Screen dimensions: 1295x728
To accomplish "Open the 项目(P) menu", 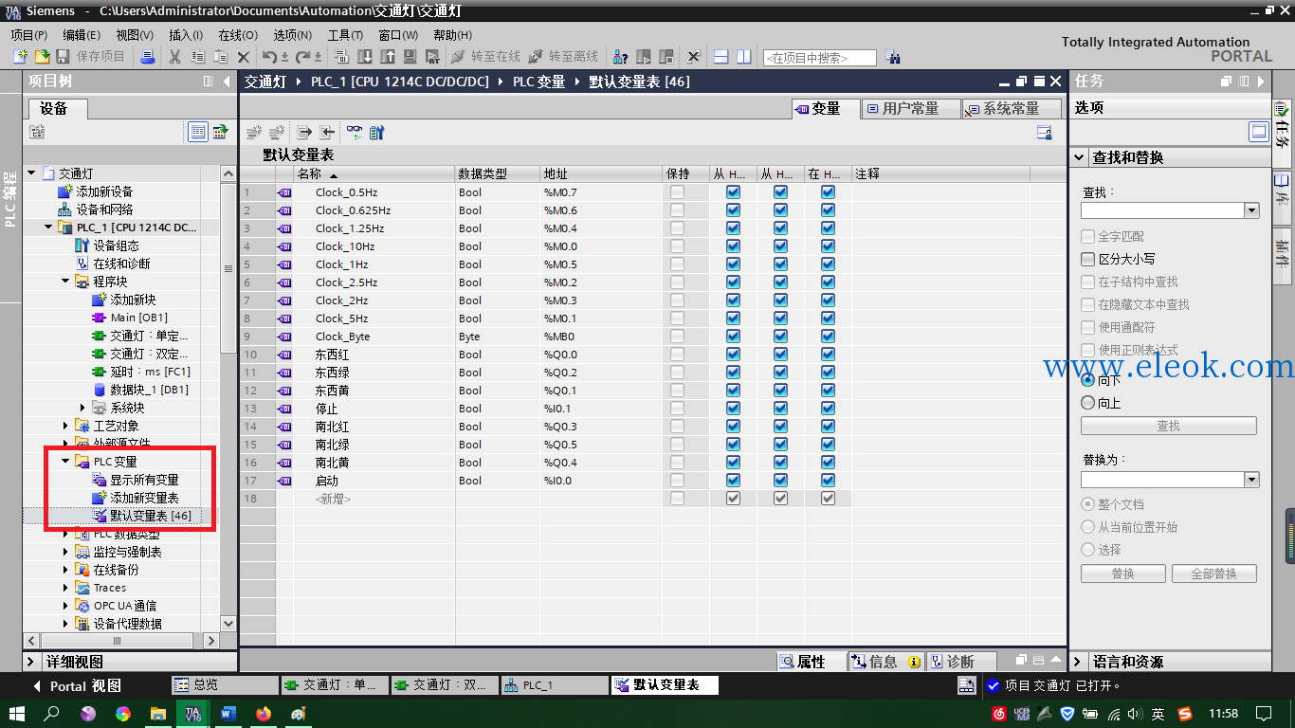I will (x=29, y=35).
